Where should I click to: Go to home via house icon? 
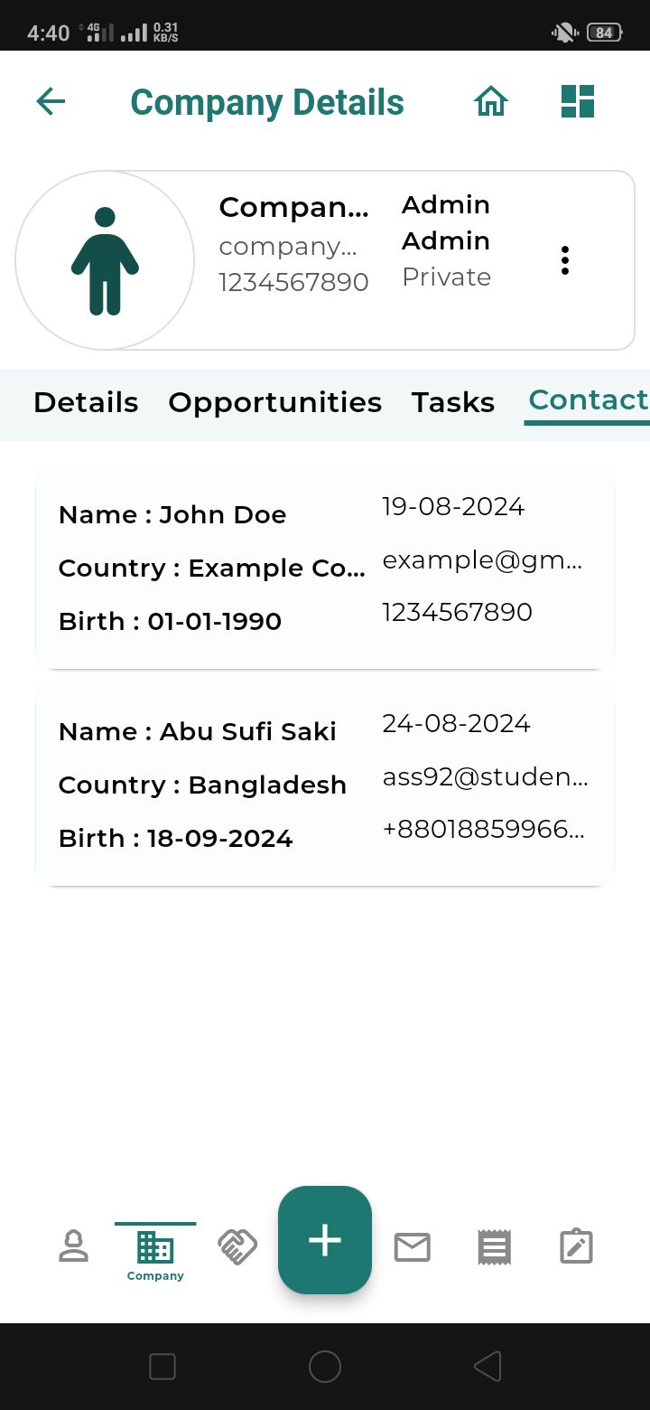tap(491, 101)
